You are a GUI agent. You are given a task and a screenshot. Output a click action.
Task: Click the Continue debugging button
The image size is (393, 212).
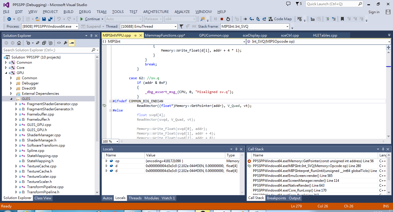90,19
